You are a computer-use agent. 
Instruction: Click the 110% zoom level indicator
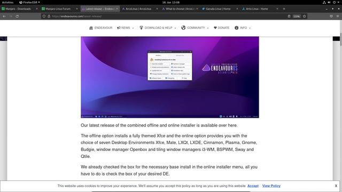coord(297,17)
